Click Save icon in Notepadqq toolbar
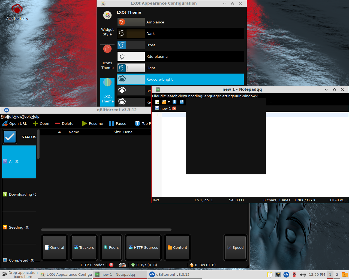Image resolution: width=349 pixels, height=279 pixels. [174, 102]
